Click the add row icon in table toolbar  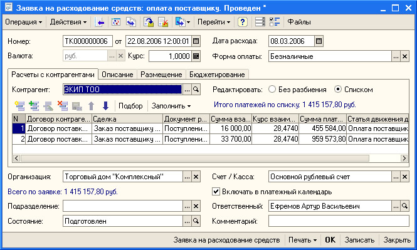19,106
